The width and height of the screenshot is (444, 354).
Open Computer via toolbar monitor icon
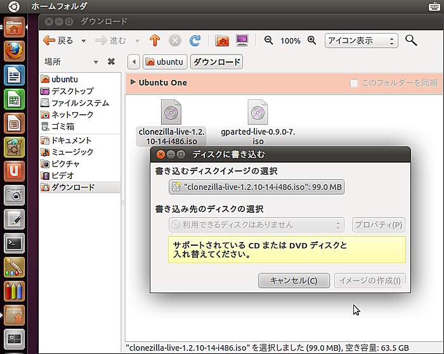[x=242, y=41]
